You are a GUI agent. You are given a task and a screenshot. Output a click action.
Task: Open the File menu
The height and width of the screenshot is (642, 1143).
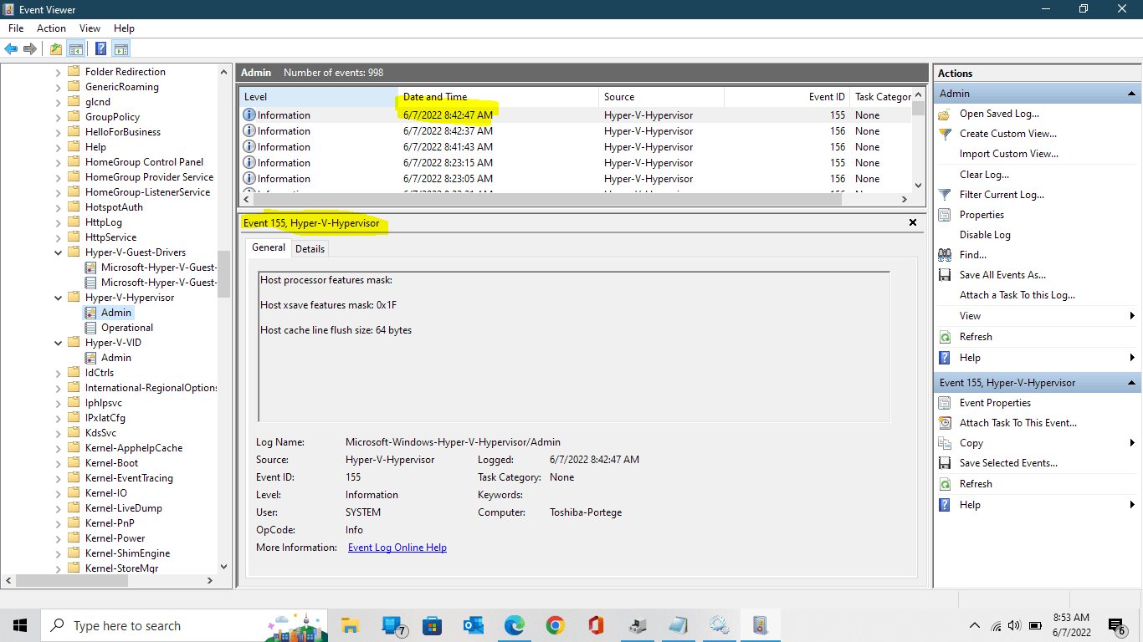coord(16,28)
